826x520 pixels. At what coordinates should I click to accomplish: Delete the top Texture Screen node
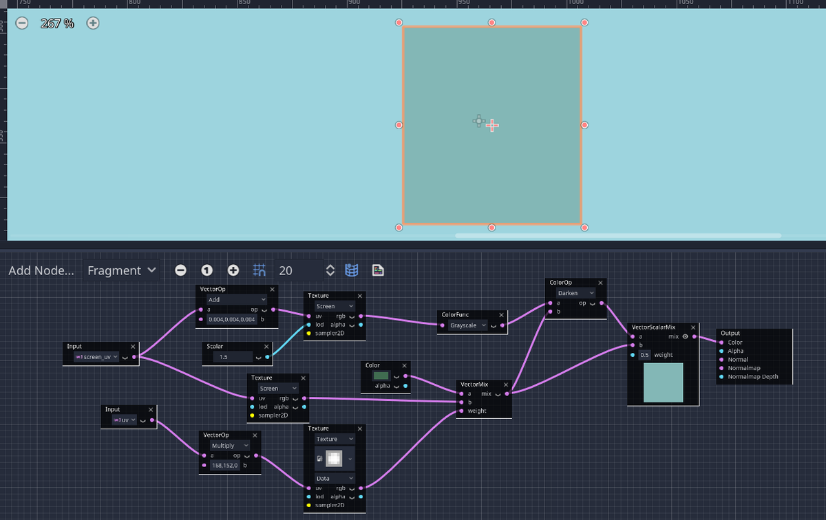pos(359,295)
